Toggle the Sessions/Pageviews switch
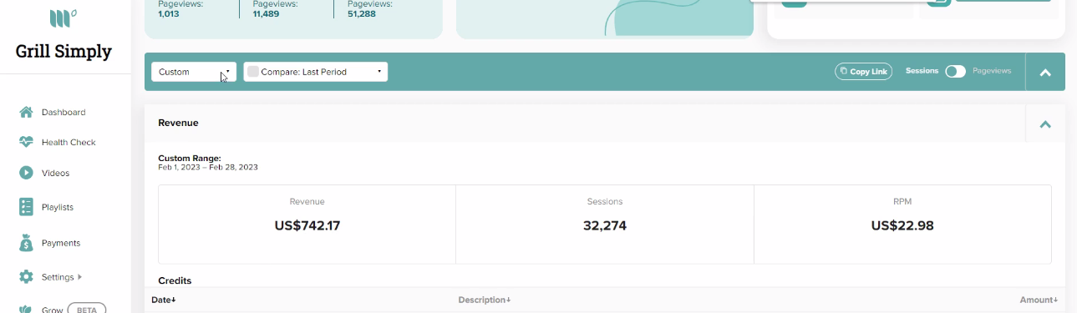This screenshot has width=1077, height=313. [955, 72]
